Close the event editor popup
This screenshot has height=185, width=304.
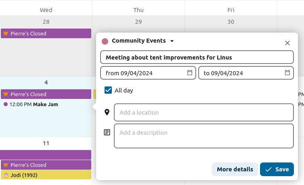point(287,43)
